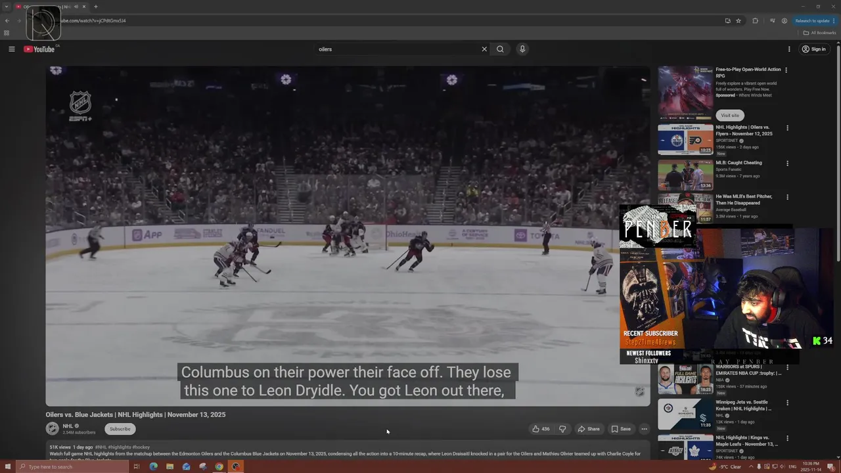
Task: Click the #NHL hashtag in the description
Action: 101,447
